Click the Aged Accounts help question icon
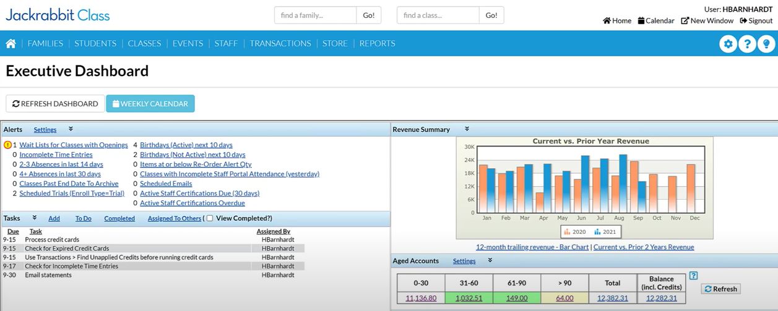 [x=693, y=276]
